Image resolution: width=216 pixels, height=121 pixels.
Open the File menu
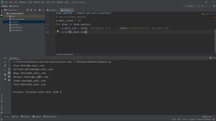coord(6,2)
